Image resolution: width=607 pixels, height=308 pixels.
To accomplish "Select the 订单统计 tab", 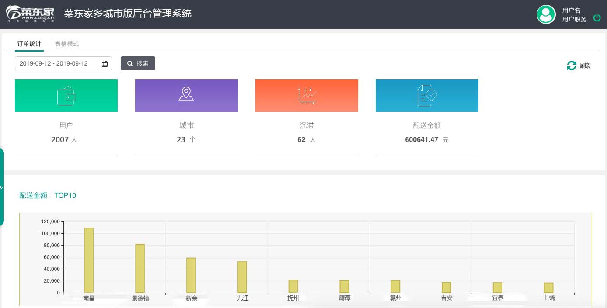I will point(29,44).
